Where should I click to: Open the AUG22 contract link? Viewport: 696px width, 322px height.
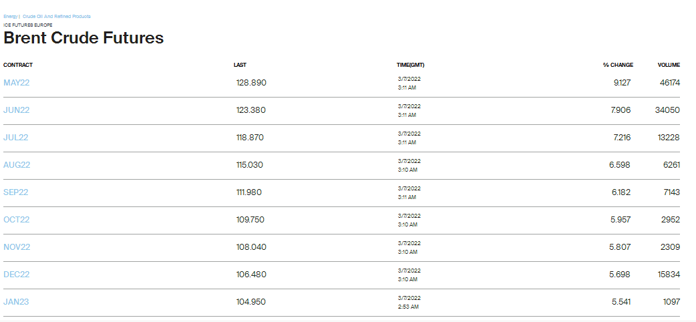pyautogui.click(x=17, y=165)
